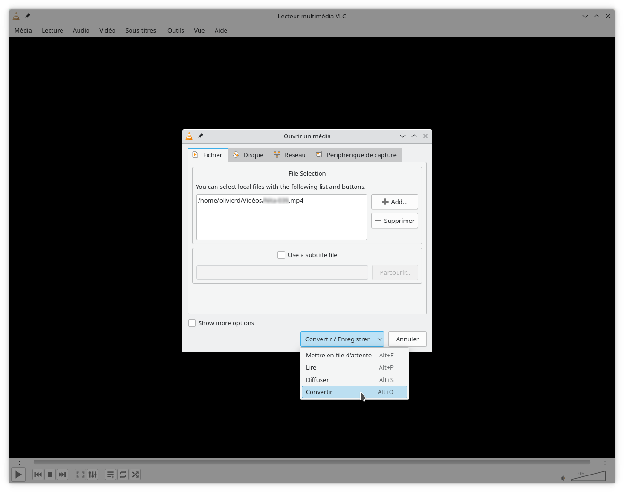This screenshot has width=624, height=492.
Task: Toggle fullscreen video icon
Action: click(x=80, y=475)
